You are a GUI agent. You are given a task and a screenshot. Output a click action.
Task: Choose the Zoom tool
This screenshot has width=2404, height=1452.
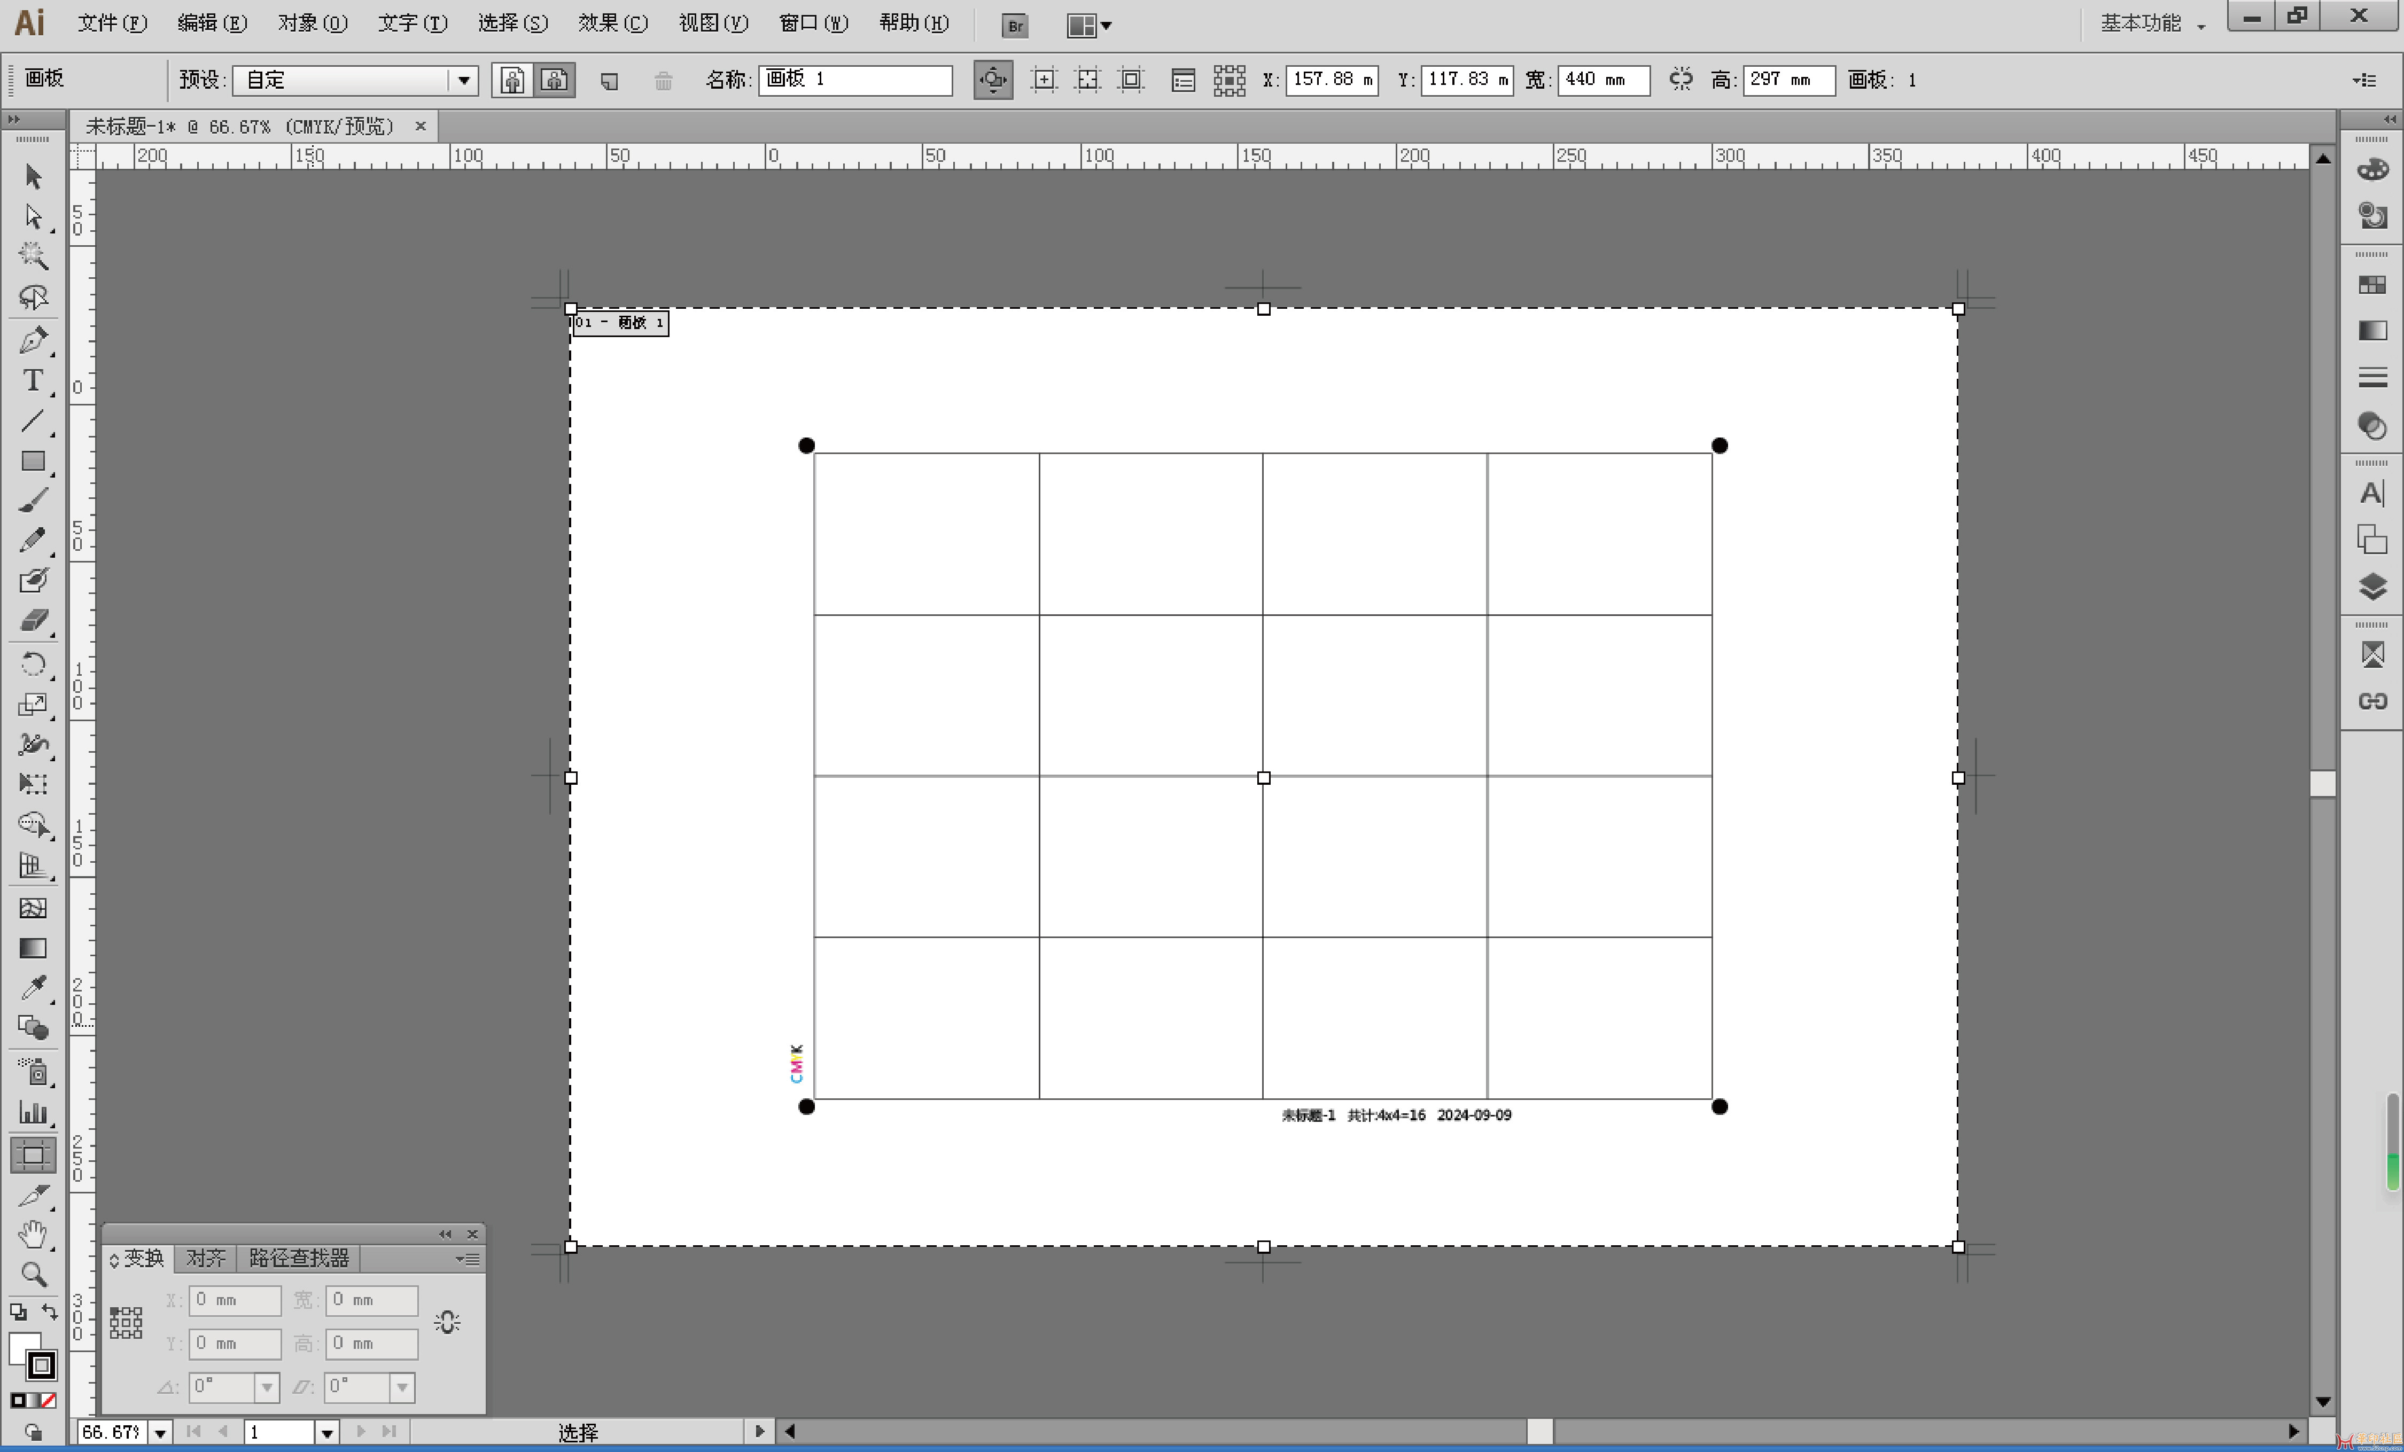click(32, 1274)
